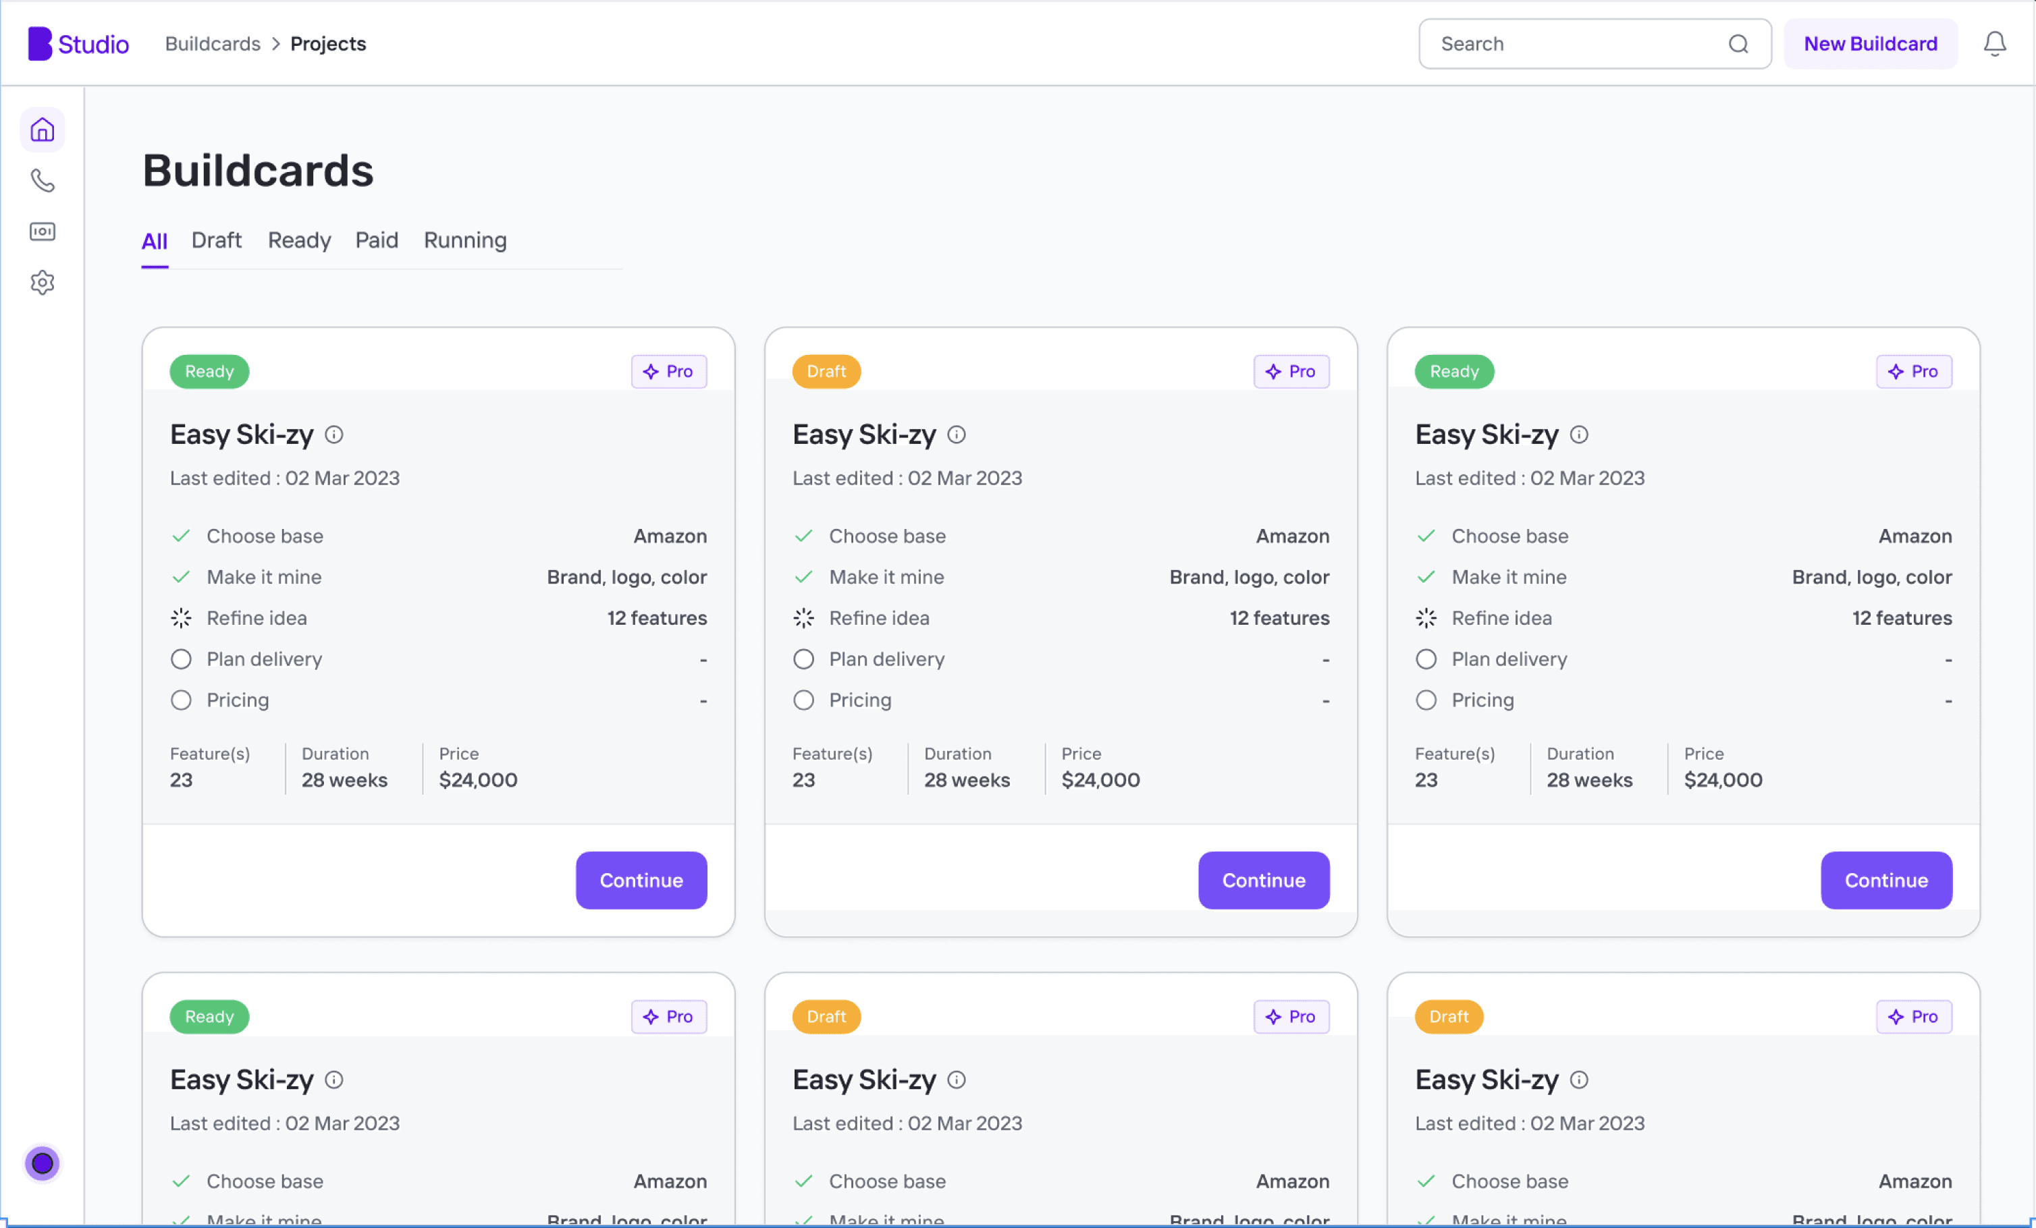The image size is (2036, 1228).
Task: Switch to the Draft tab
Action: (x=217, y=240)
